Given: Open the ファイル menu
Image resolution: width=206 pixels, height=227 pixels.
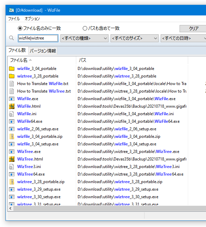Looking at the screenshot, I should click(x=14, y=19).
